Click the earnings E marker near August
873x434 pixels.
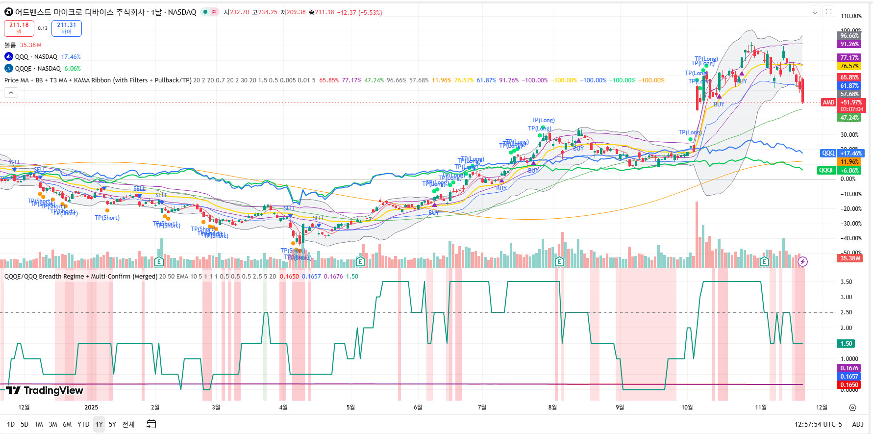[559, 261]
